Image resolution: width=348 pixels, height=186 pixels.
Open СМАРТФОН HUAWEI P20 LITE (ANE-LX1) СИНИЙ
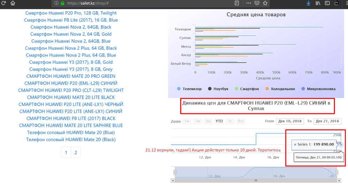pos(71,111)
